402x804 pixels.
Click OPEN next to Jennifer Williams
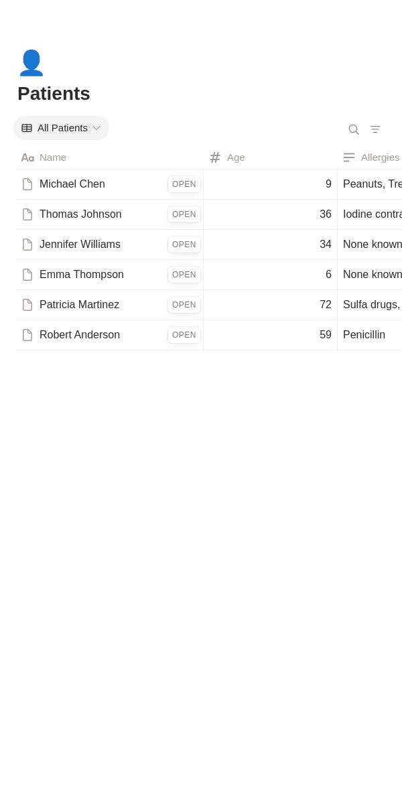click(x=184, y=245)
